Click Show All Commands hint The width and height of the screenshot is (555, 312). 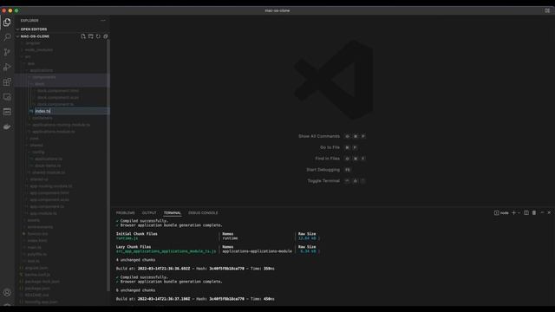(x=319, y=136)
